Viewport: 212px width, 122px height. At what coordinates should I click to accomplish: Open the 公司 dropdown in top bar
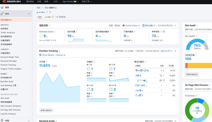coord(56,2)
